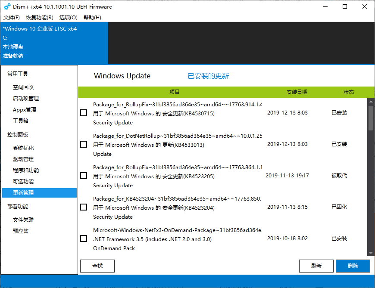Open 空间回收 in sidebar
This screenshot has width=375, height=288.
click(23, 87)
